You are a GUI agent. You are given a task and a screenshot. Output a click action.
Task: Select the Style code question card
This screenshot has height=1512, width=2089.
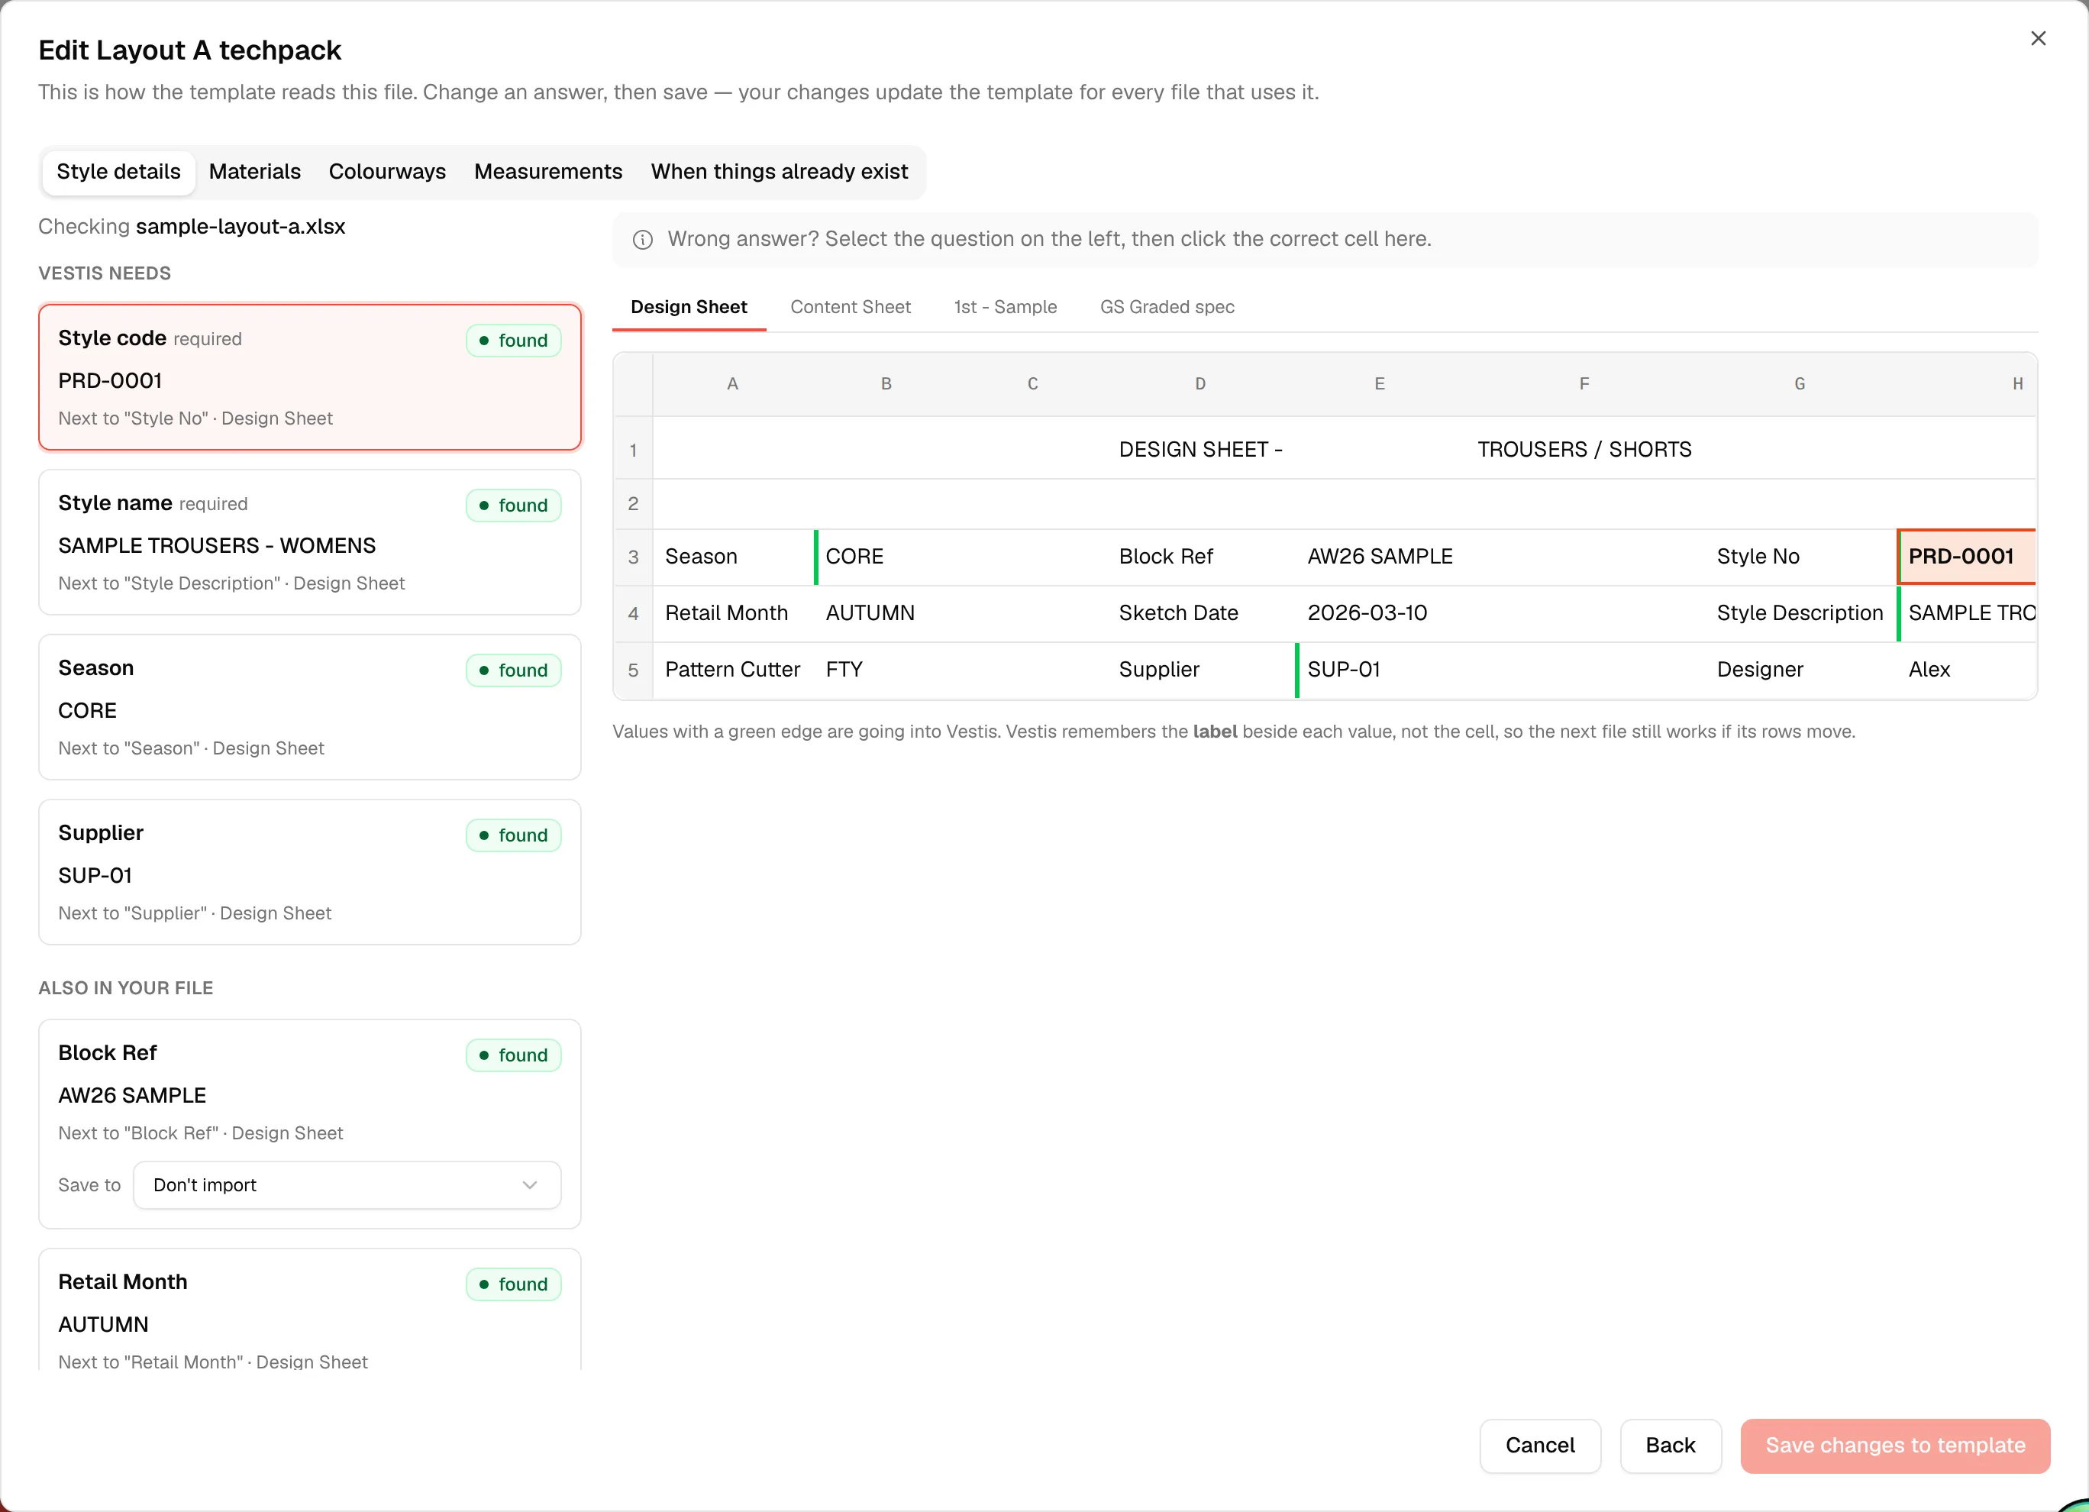coord(309,378)
